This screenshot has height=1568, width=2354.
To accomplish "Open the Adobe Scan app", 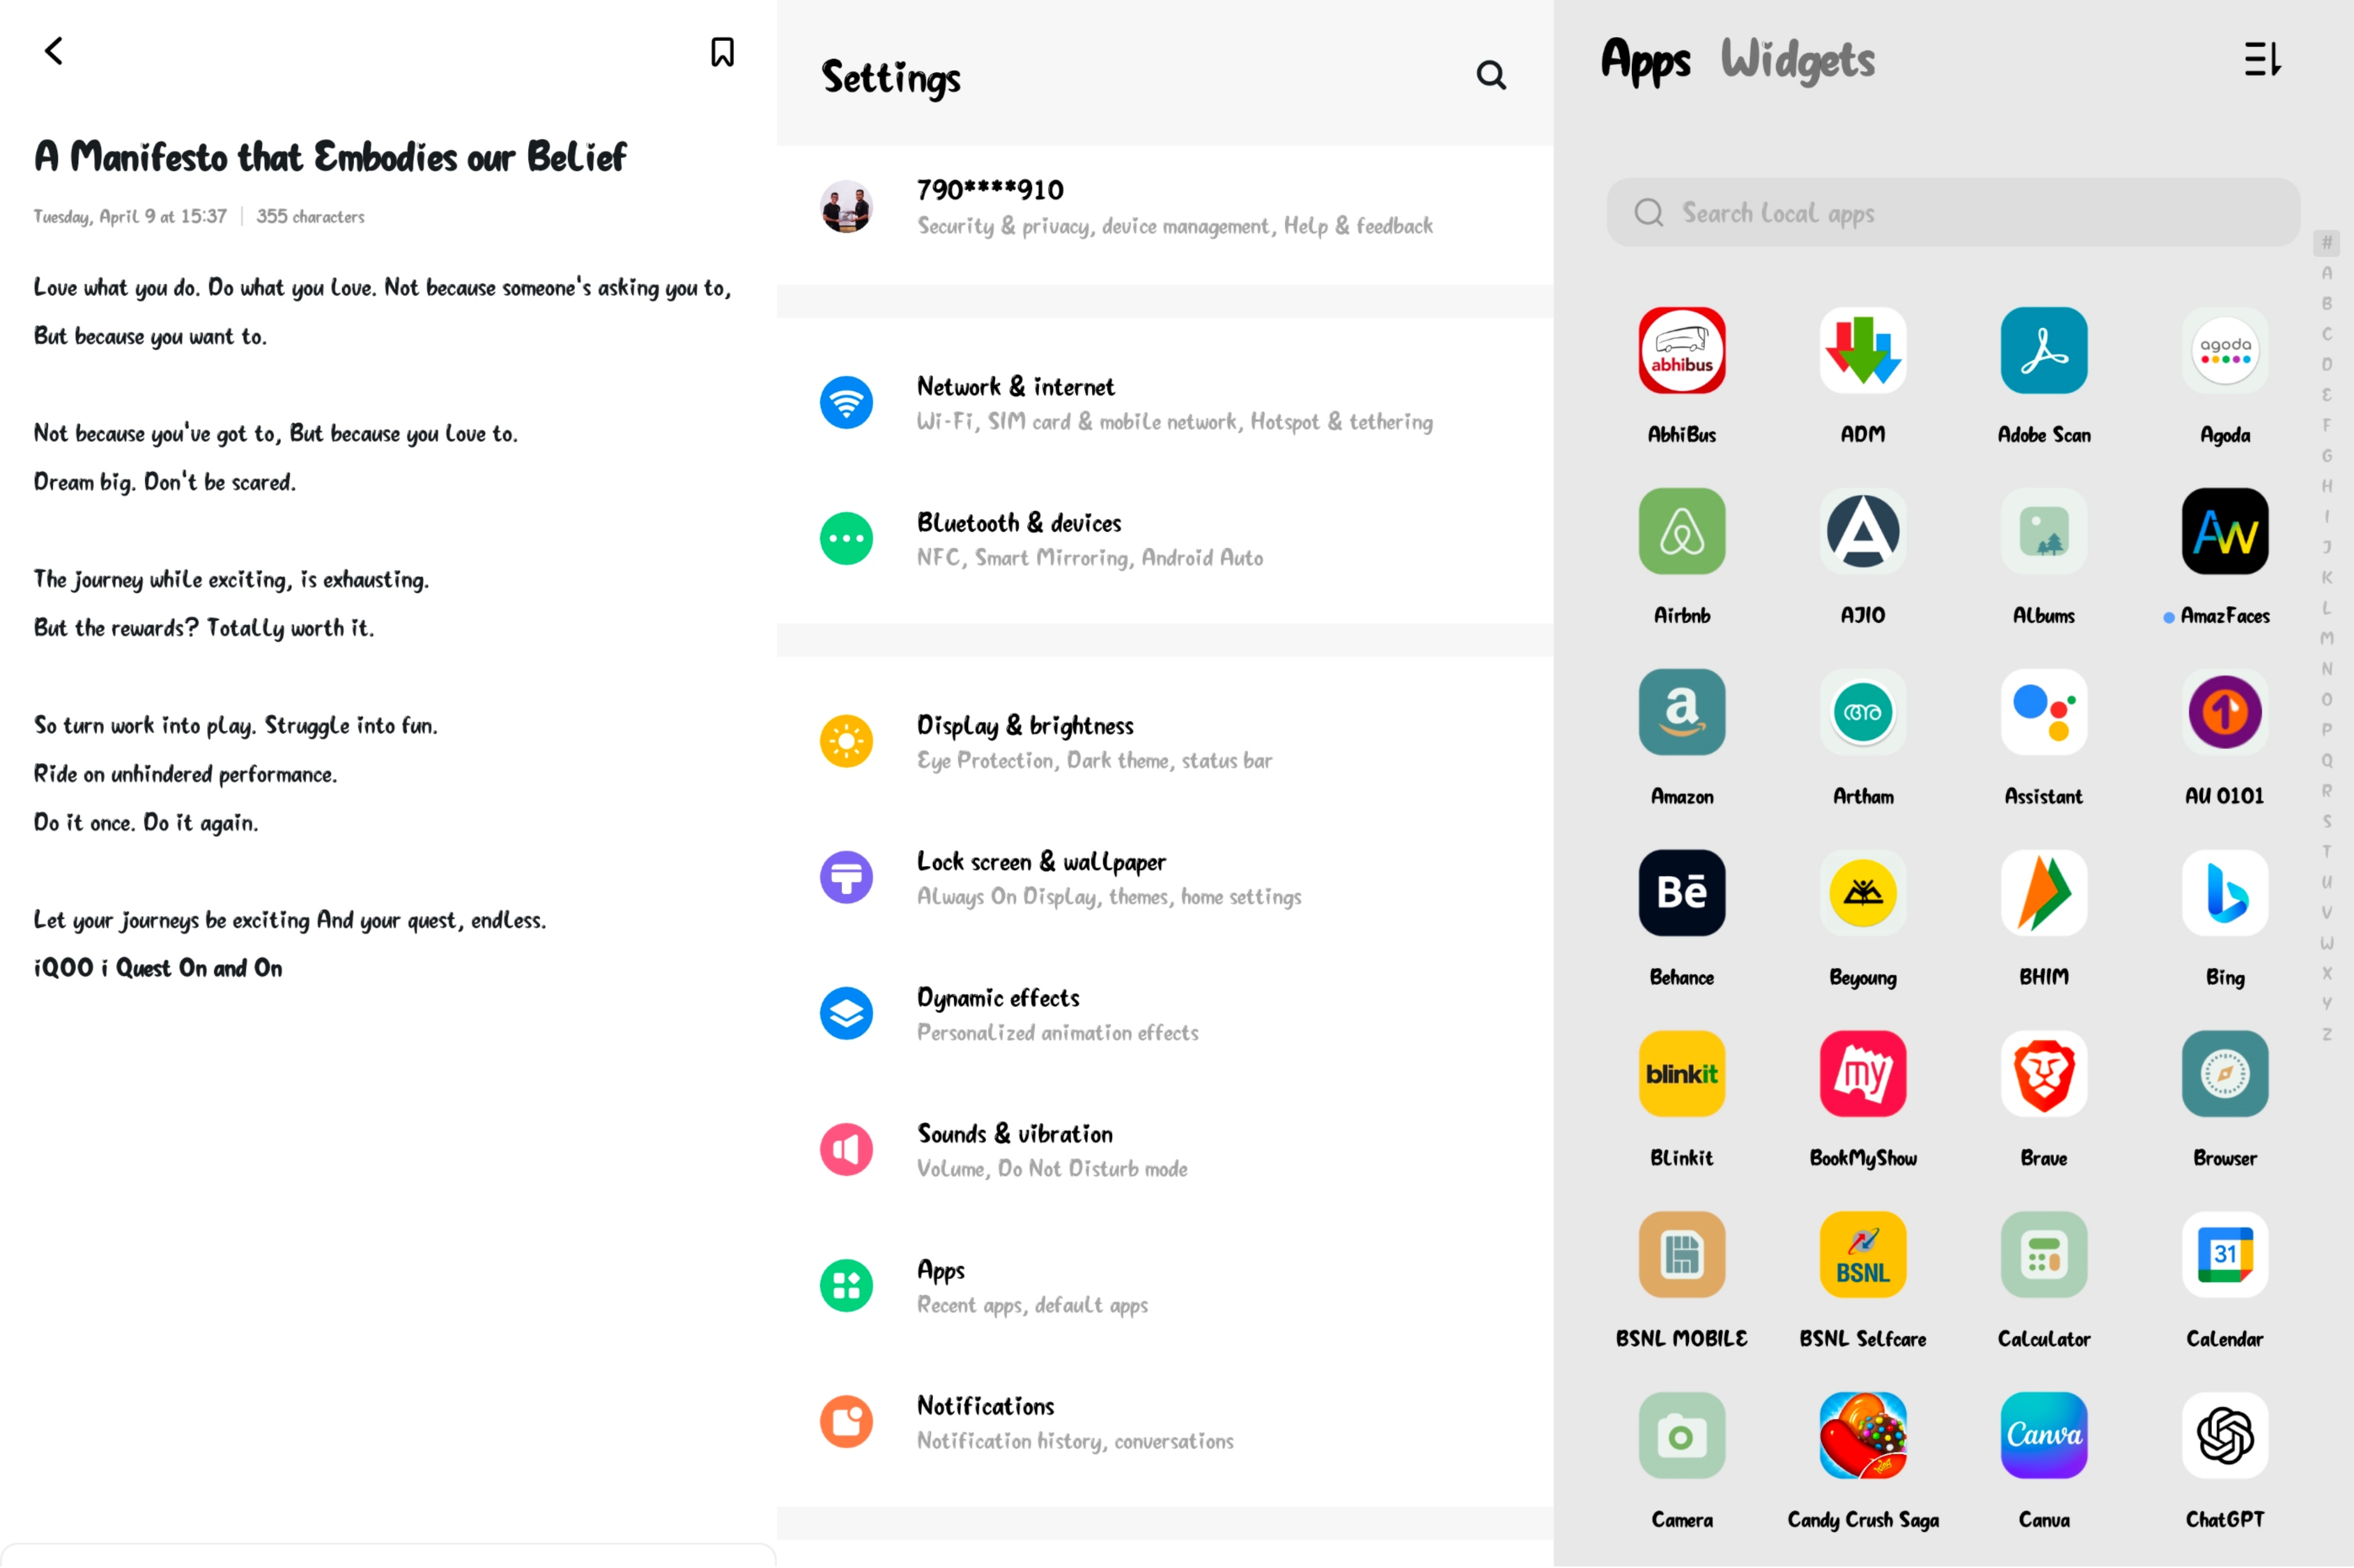I will point(2043,351).
